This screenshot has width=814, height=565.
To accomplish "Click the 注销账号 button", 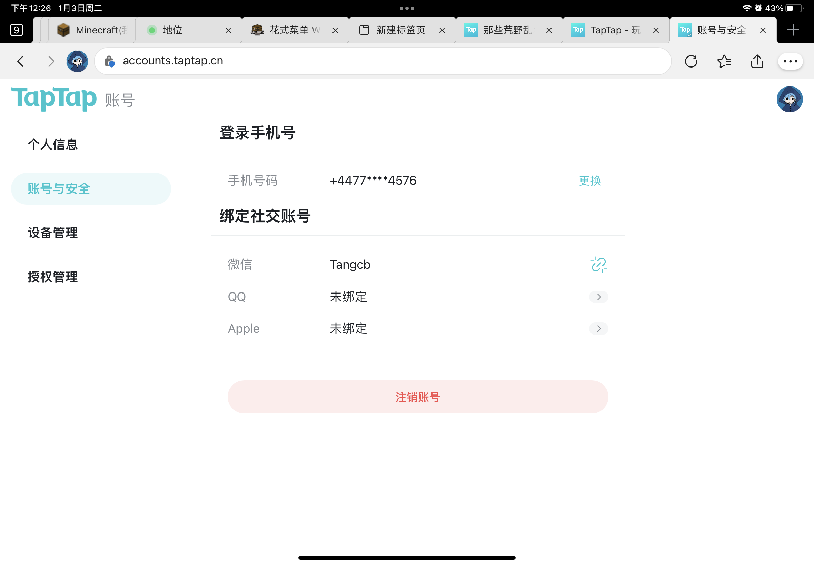I will pos(418,397).
